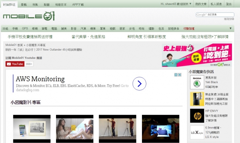The height and width of the screenshot is (143, 240).
Task: Select the 遊戲 category
Action: (x=113, y=29)
